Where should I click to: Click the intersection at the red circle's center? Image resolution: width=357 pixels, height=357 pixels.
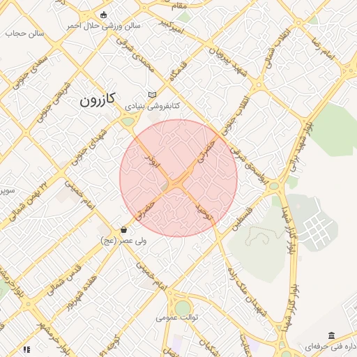pos(177,182)
